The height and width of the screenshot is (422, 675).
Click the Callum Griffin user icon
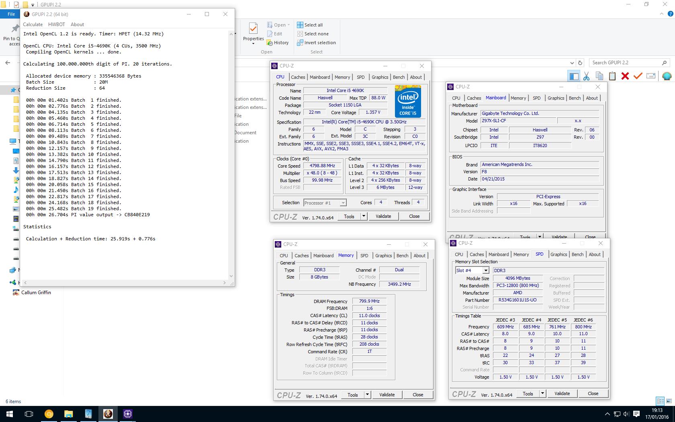tap(16, 293)
